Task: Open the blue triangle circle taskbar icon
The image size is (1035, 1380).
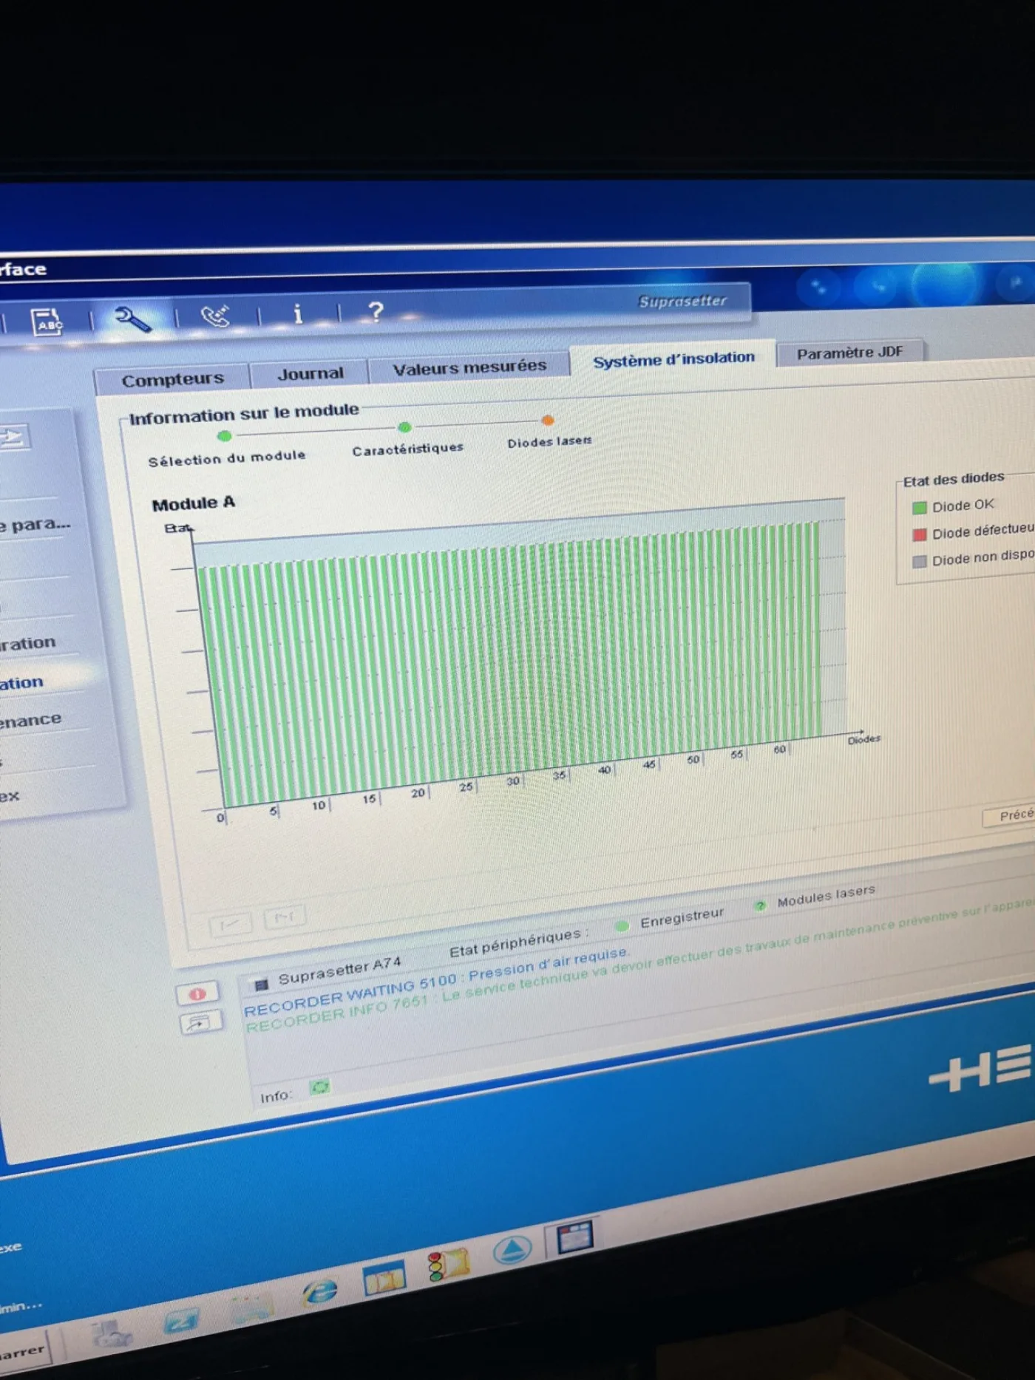Action: coord(512,1251)
